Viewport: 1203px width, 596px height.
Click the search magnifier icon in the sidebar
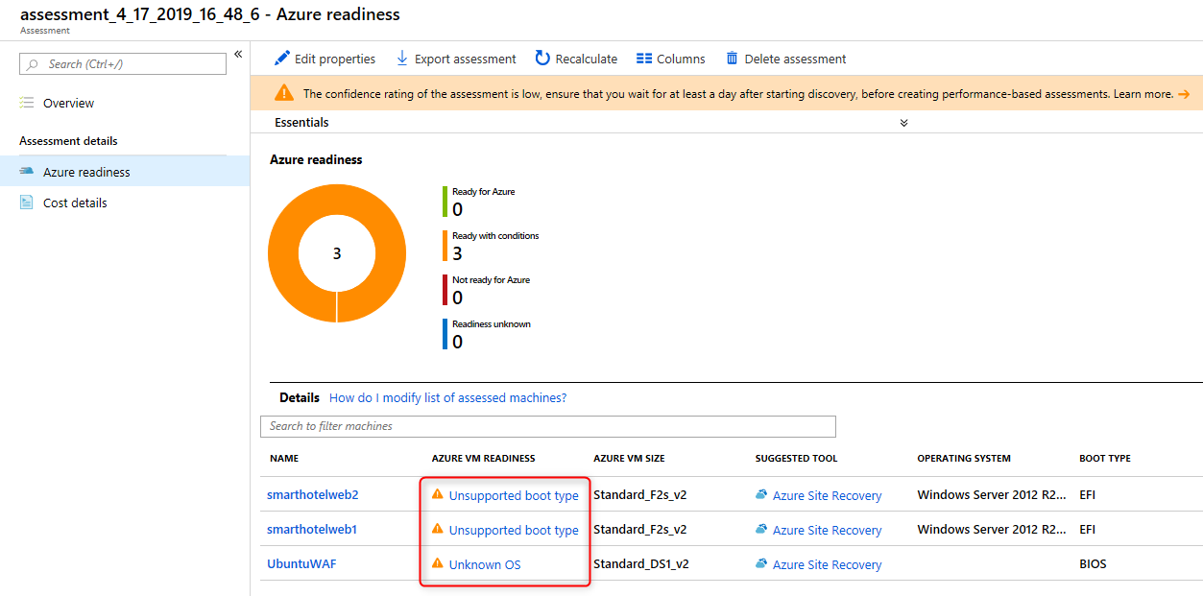35,64
